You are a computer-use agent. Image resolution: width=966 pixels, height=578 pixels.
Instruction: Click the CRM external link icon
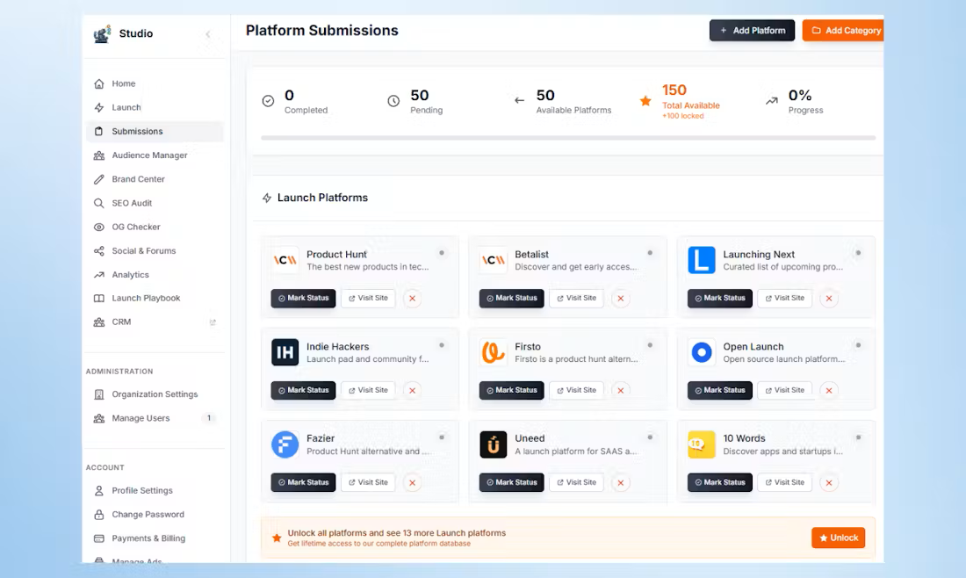coord(213,322)
